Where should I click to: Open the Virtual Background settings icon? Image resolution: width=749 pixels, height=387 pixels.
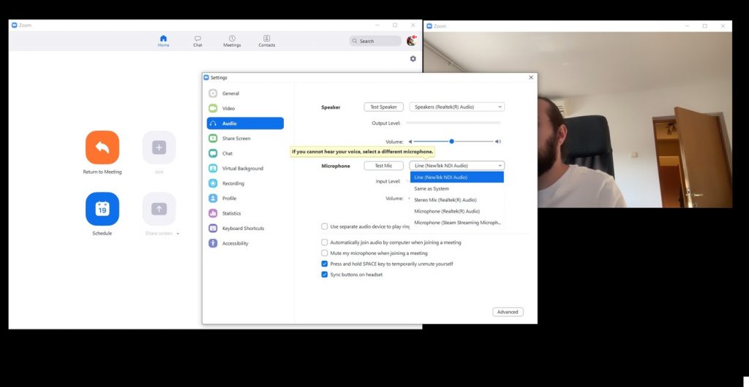click(213, 168)
